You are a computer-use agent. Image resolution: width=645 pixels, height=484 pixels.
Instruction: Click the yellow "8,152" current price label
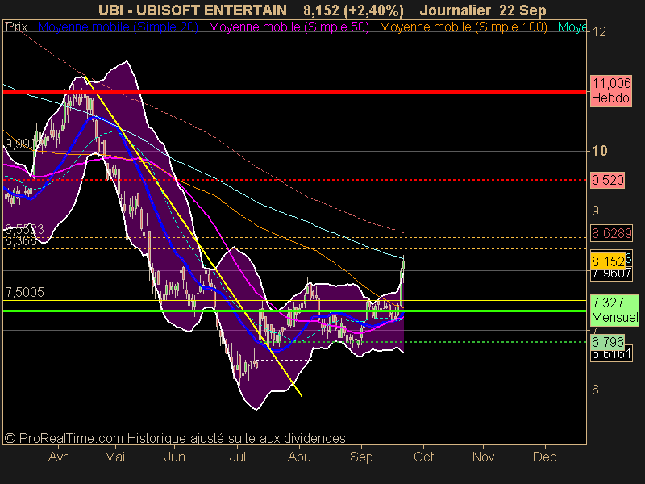point(608,261)
